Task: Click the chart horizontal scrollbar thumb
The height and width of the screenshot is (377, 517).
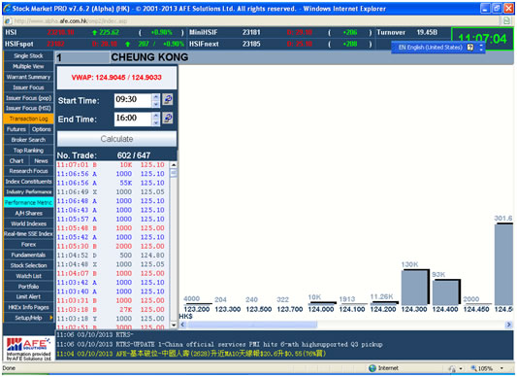Action: [252, 325]
